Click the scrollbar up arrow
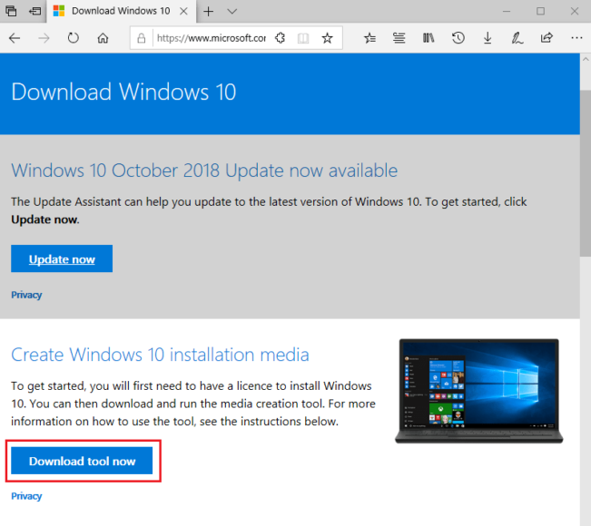Viewport: 591px width, 526px height. pos(586,59)
